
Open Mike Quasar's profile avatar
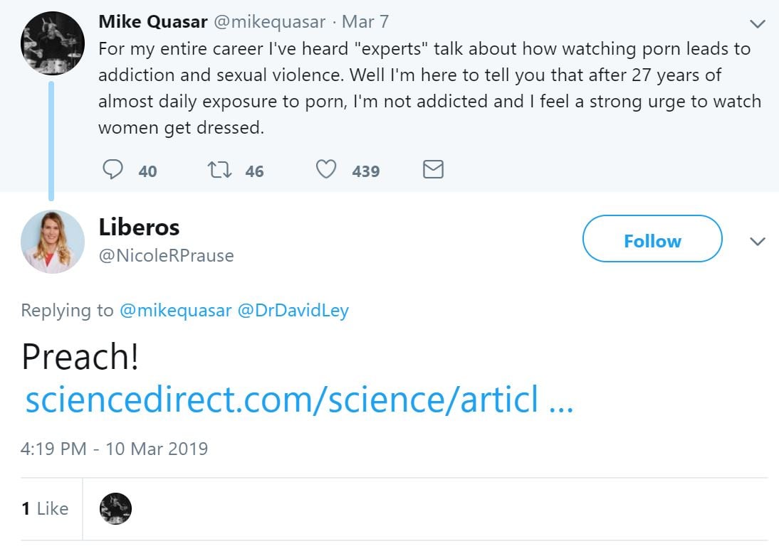tap(52, 43)
